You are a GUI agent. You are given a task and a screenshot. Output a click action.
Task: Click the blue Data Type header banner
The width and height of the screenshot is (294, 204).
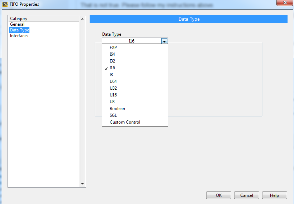[x=189, y=19]
